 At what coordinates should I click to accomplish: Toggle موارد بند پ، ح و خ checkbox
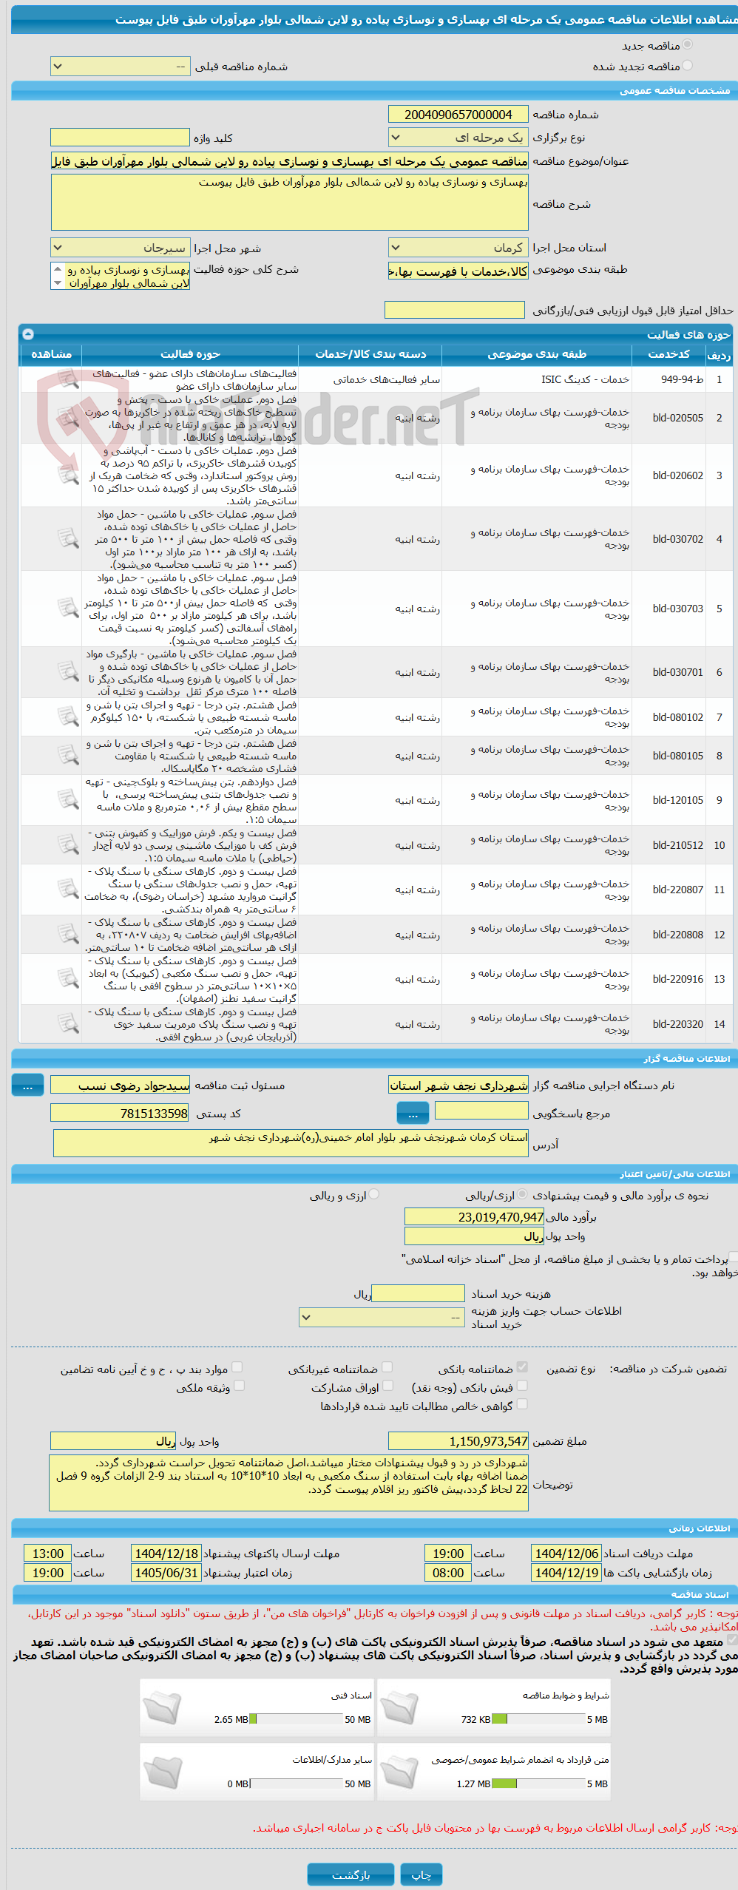point(238,1367)
